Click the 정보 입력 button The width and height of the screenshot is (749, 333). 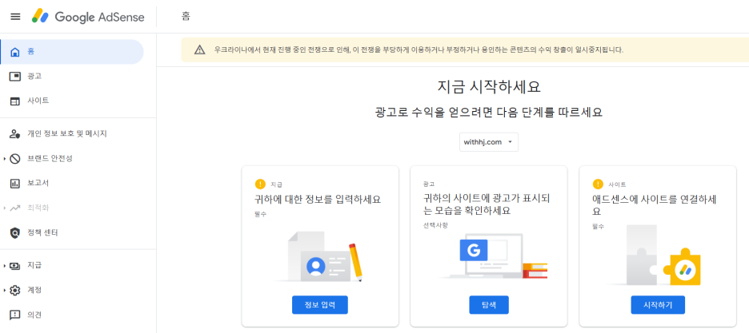[320, 305]
